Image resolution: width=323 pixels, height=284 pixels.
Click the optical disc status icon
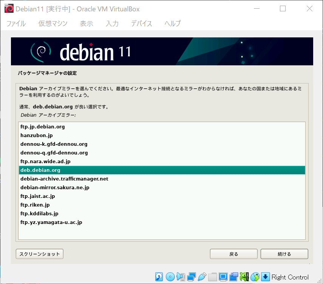(170, 277)
